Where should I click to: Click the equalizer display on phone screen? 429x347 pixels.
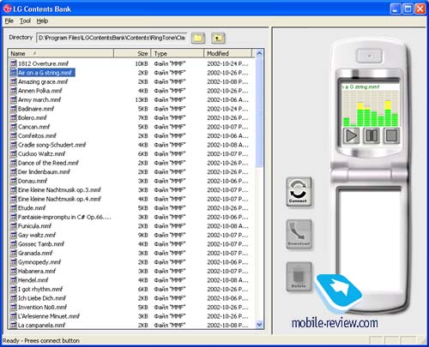[x=371, y=109]
